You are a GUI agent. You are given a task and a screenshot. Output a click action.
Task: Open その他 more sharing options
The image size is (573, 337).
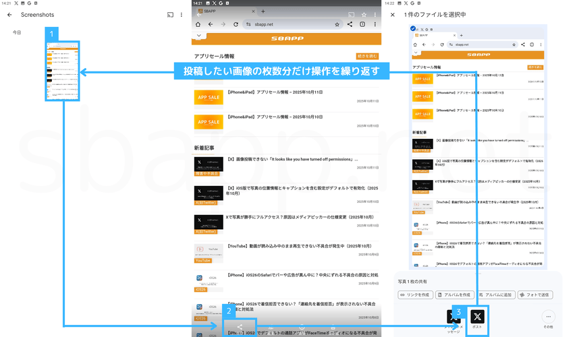[x=549, y=316]
